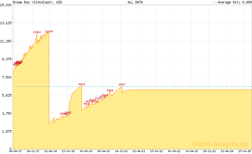Select the 6597 hit marker
This screenshot has width=252, height=154.
point(122,85)
